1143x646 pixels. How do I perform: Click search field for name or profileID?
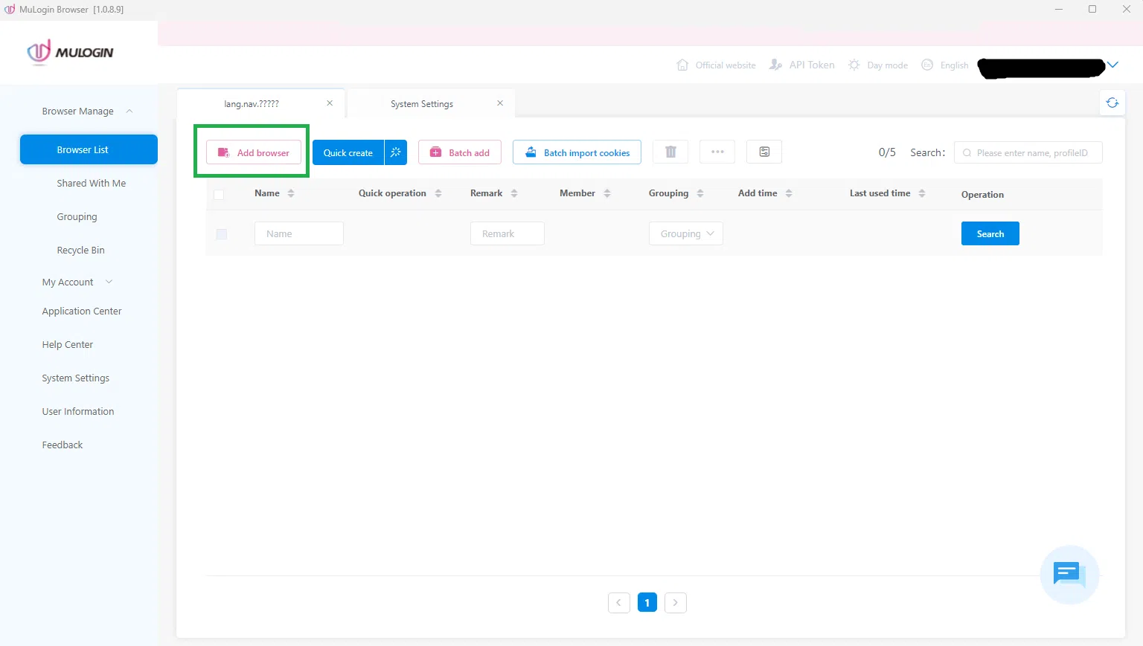coord(1028,152)
